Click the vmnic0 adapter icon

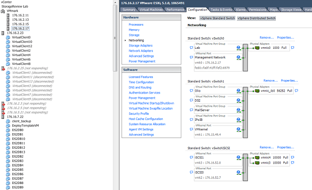(x=257, y=48)
